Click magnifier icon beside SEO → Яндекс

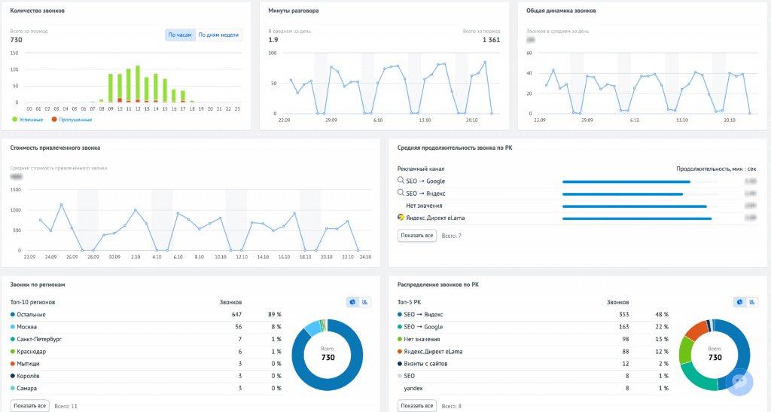tap(401, 193)
